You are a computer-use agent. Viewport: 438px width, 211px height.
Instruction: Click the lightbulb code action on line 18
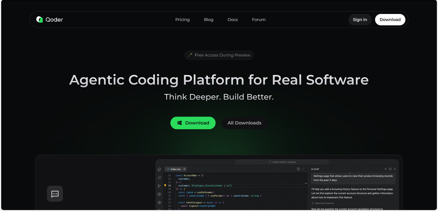point(165,186)
